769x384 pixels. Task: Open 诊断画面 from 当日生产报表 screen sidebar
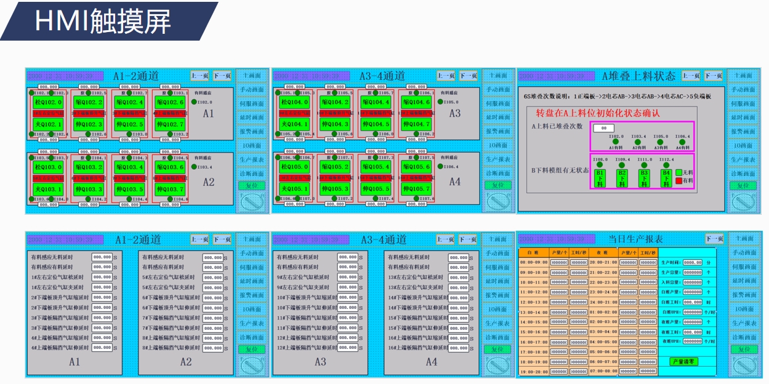(744, 337)
